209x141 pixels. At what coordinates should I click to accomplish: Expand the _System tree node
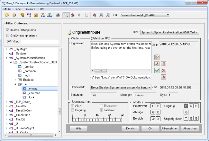click(6, 54)
